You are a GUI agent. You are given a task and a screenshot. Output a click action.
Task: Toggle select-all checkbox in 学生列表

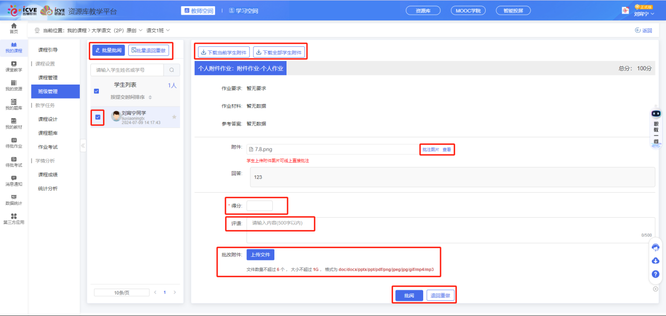pos(96,91)
